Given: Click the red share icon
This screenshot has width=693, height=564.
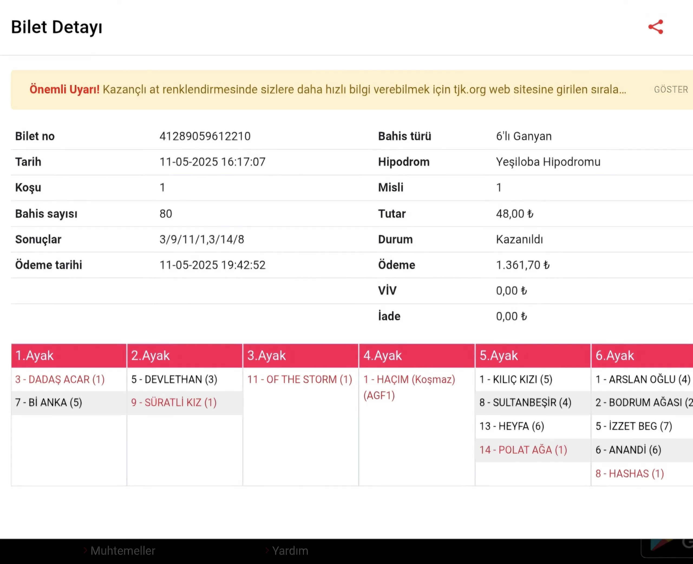Looking at the screenshot, I should point(656,27).
